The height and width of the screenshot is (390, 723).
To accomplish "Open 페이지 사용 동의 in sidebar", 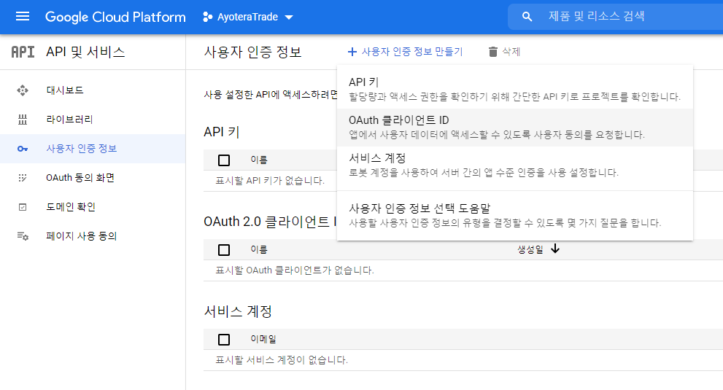I will click(93, 236).
